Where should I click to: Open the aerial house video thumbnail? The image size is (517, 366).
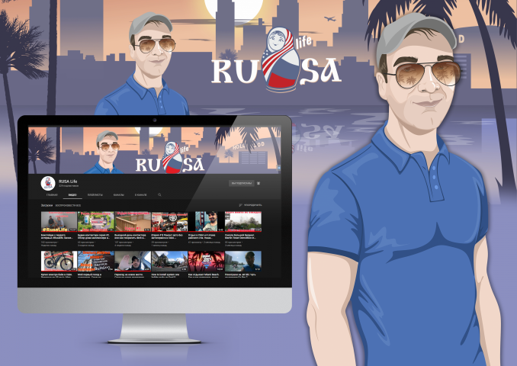pos(95,222)
